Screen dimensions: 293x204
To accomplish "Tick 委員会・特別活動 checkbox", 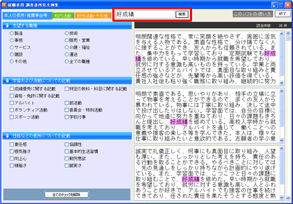I will 67,110.
